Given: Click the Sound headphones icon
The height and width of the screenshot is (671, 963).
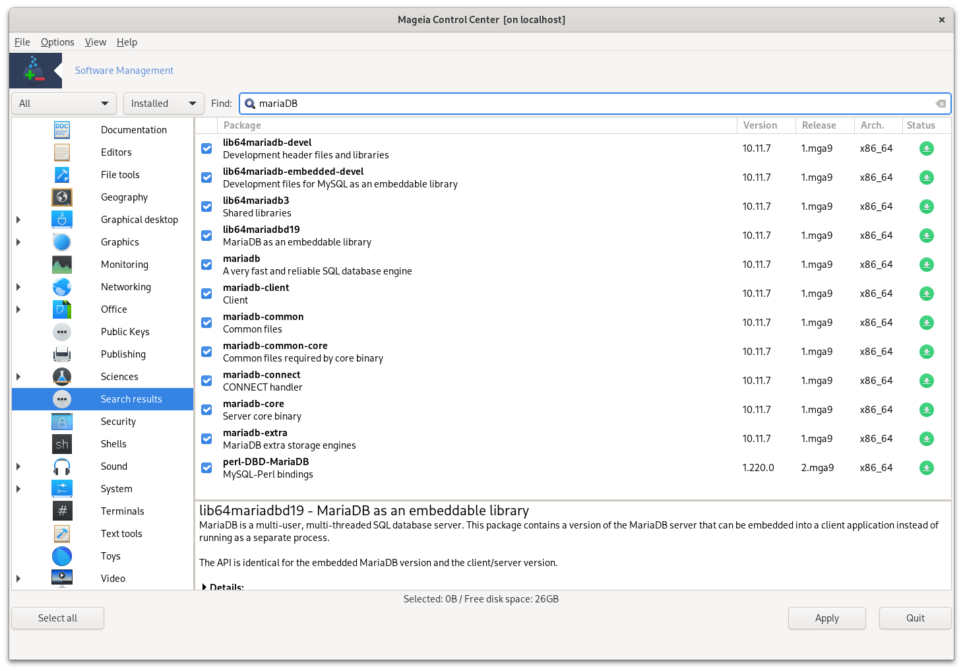Looking at the screenshot, I should (62, 466).
